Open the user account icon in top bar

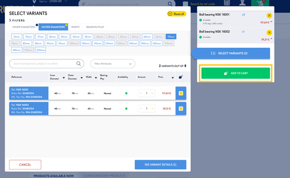[x=242, y=3]
